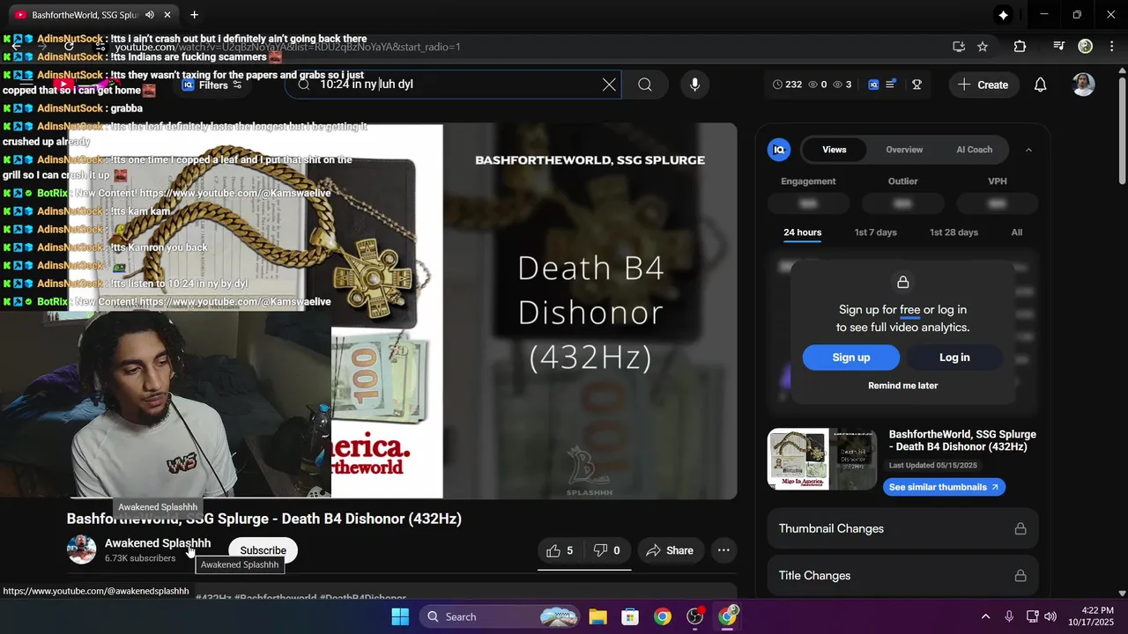1128x634 pixels.
Task: Click the vidIQ panel video thumbnail
Action: click(x=822, y=459)
